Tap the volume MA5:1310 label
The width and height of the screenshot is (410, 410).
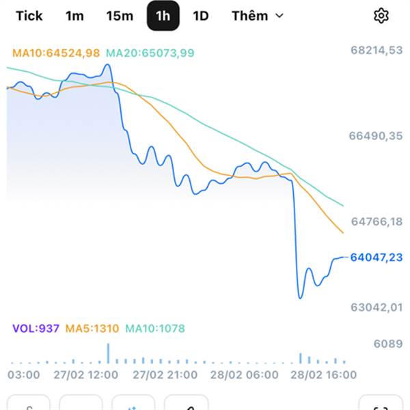pos(92,329)
